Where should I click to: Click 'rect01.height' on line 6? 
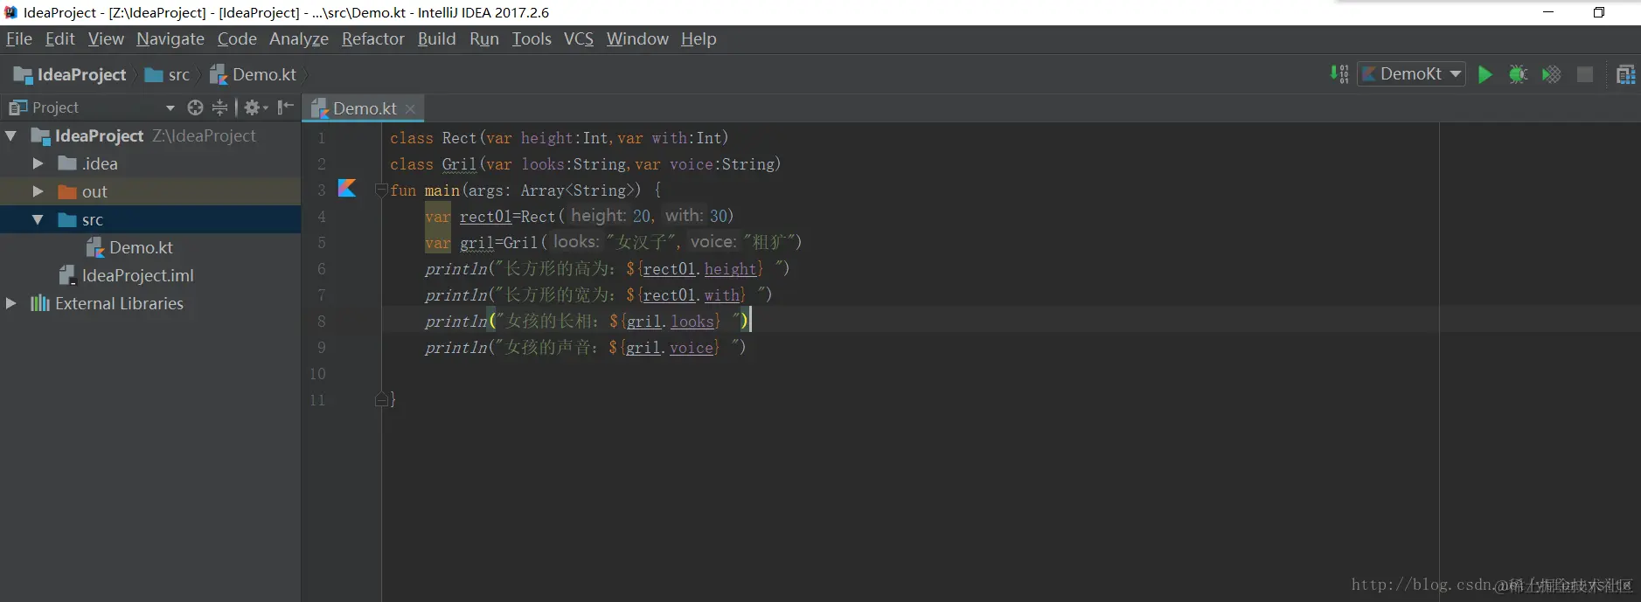coord(699,269)
